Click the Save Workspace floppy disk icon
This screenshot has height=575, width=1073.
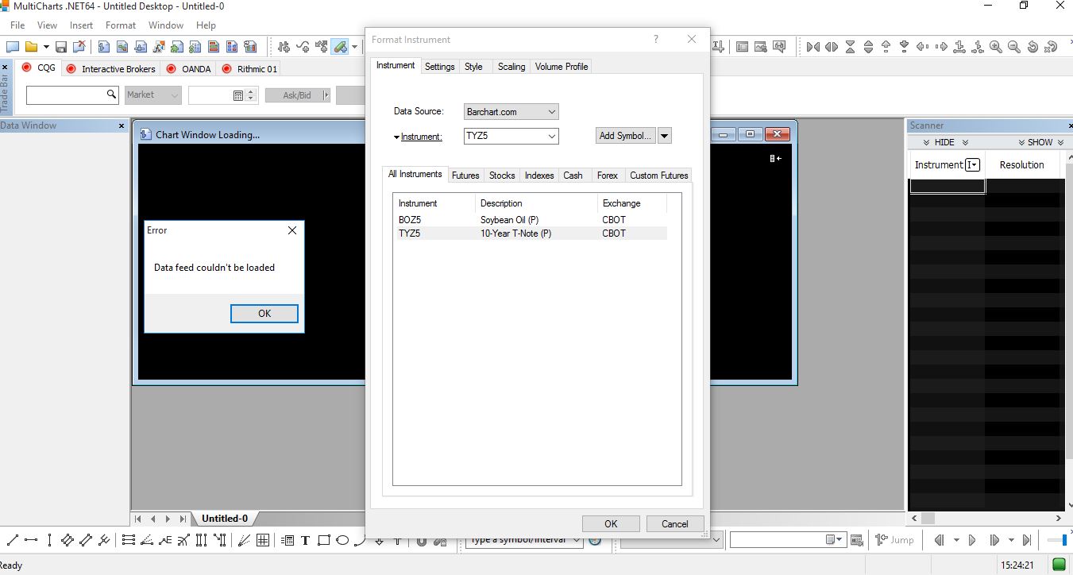pos(61,47)
